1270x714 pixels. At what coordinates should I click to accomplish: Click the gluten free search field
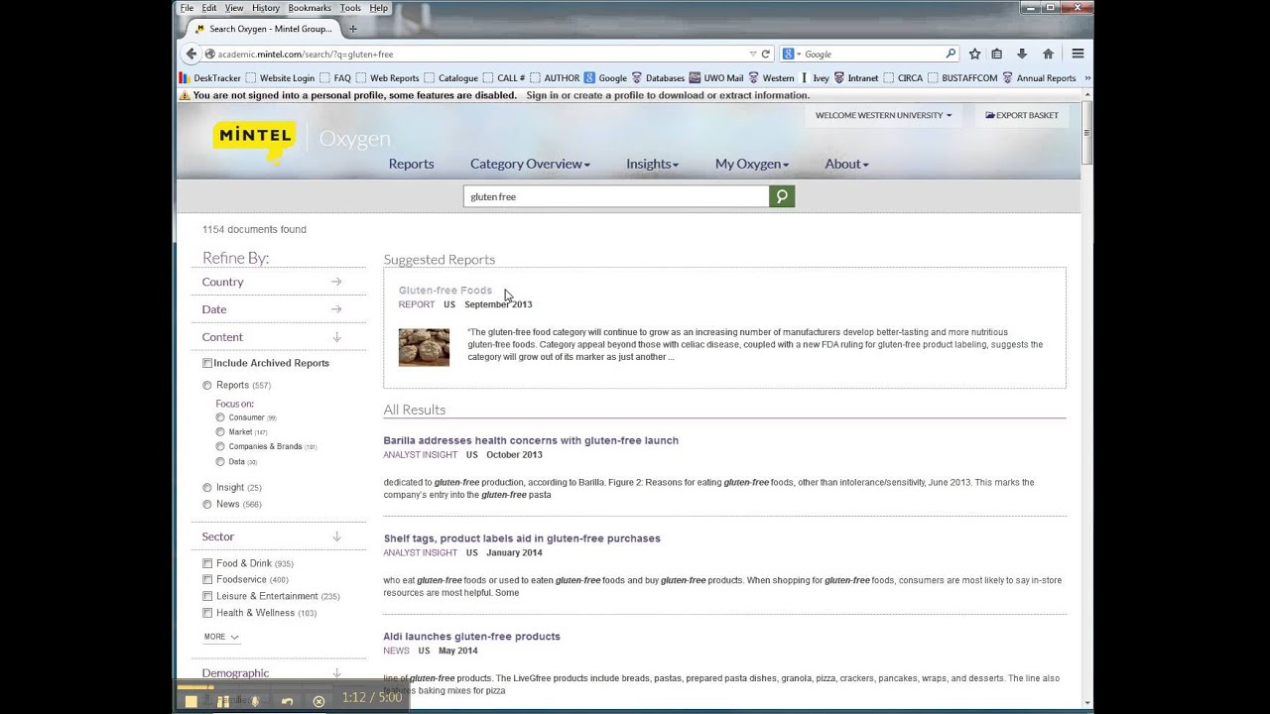coord(616,196)
